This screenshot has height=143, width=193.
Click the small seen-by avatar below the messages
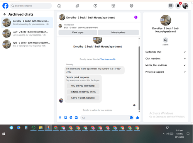134,105
